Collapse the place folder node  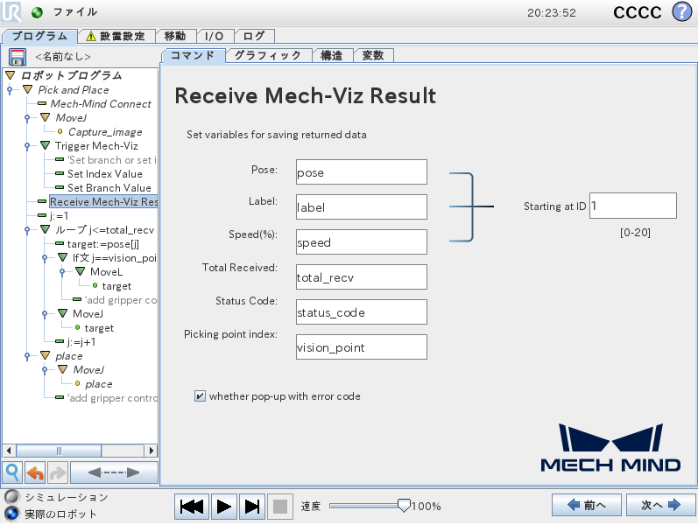(45, 355)
